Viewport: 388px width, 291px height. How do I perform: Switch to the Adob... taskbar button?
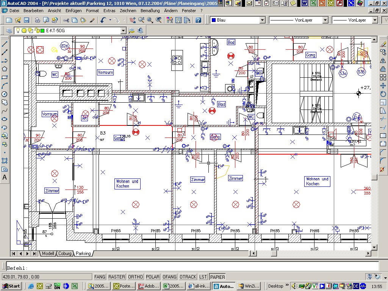(x=149, y=286)
